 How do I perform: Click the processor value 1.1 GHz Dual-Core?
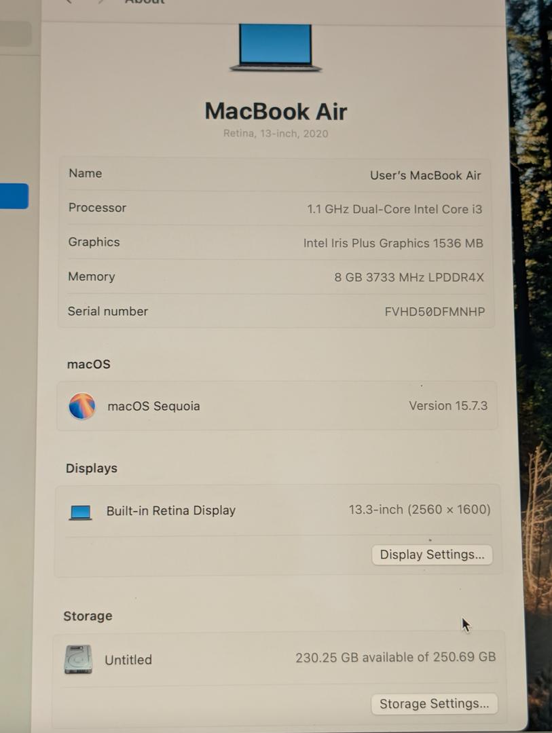click(394, 209)
